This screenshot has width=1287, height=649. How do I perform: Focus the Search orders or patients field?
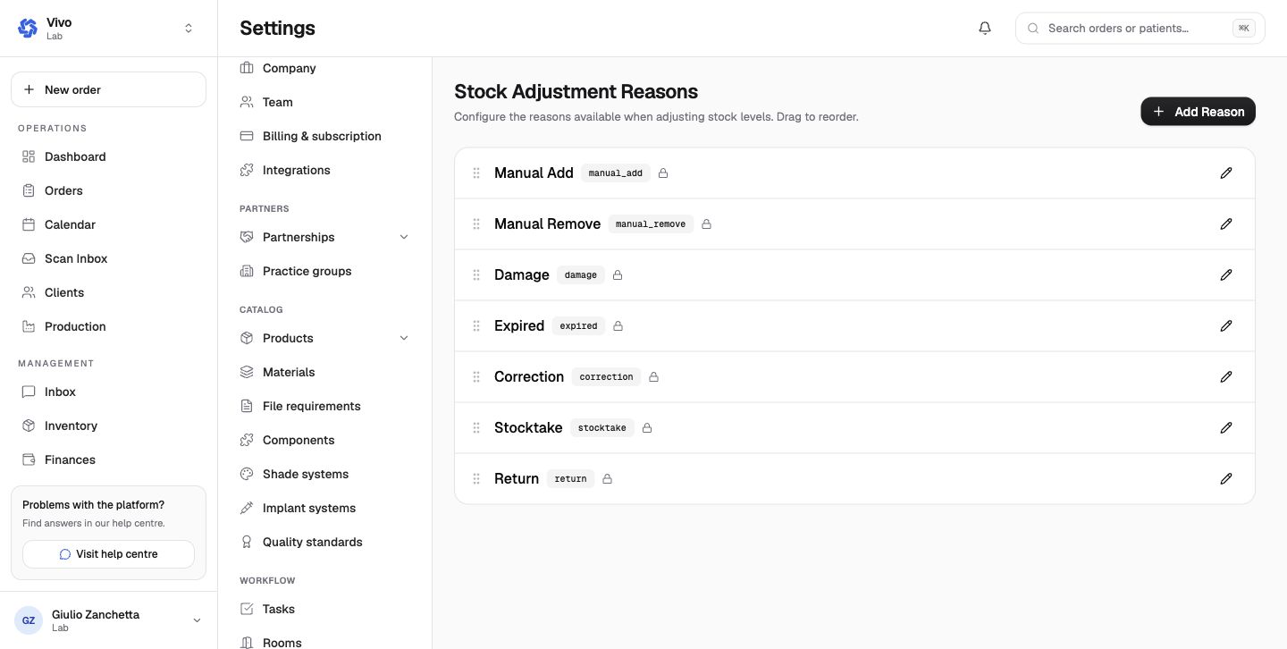coord(1140,28)
